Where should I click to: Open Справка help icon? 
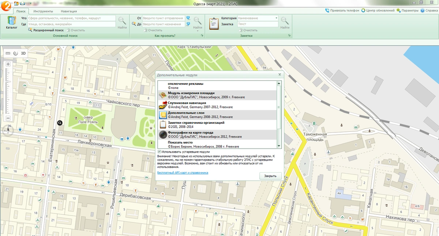pyautogui.click(x=422, y=11)
